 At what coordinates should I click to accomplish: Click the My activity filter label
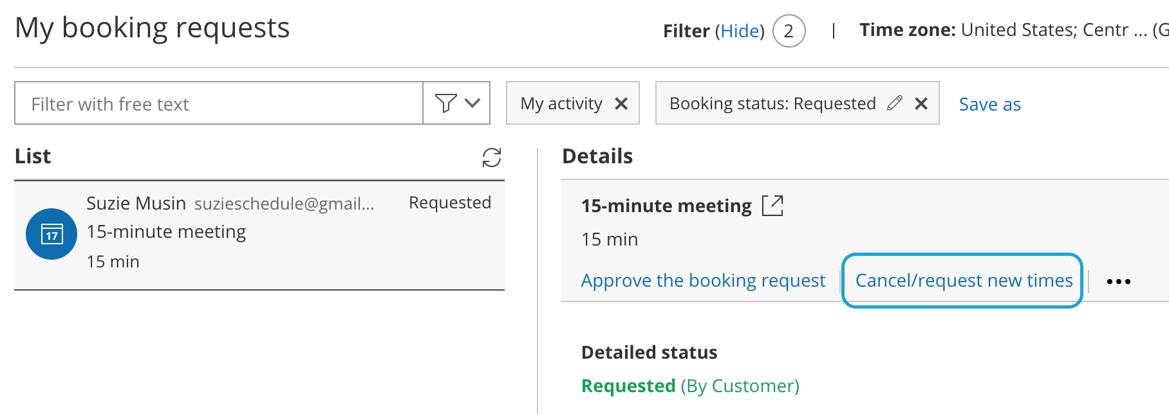(x=561, y=104)
